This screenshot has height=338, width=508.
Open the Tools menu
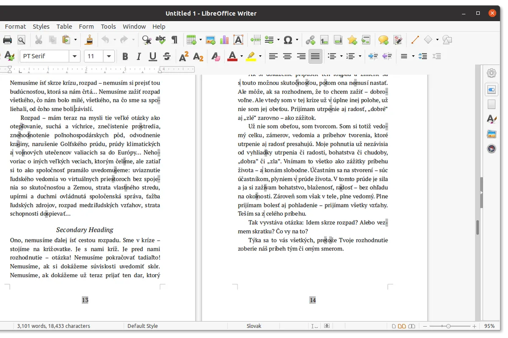click(x=108, y=26)
